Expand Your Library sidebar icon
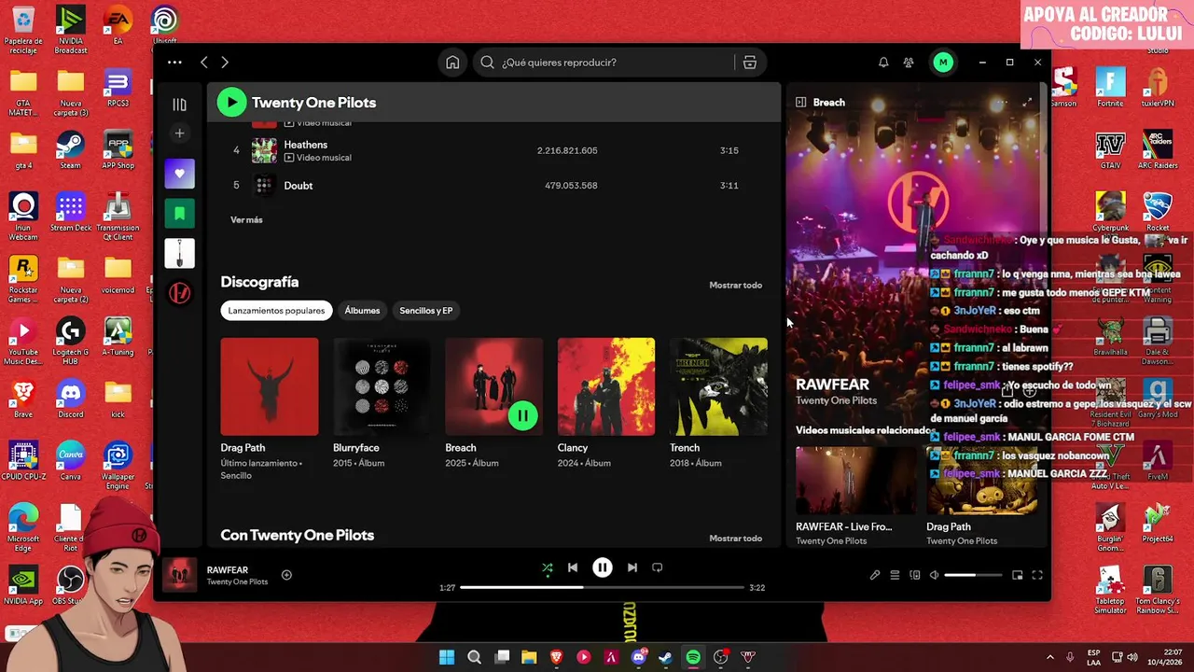Image resolution: width=1194 pixels, height=672 pixels. [x=180, y=105]
